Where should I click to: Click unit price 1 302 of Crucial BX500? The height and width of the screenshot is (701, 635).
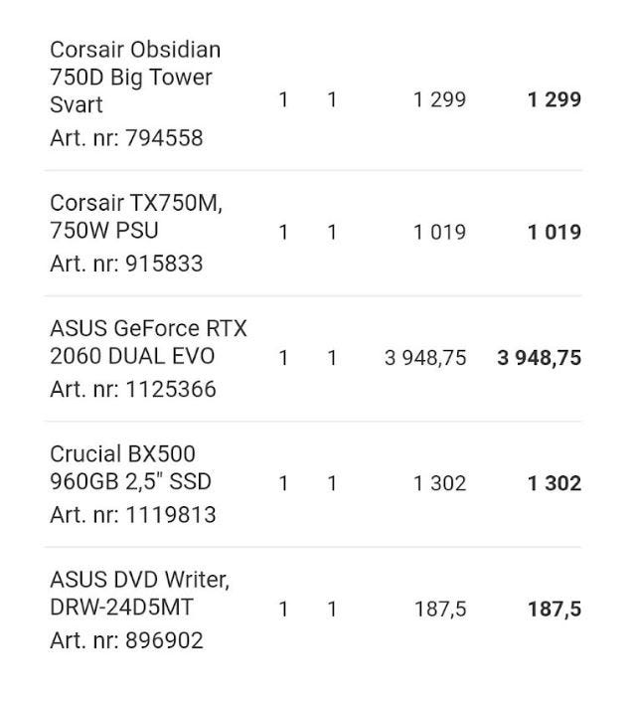tap(440, 483)
